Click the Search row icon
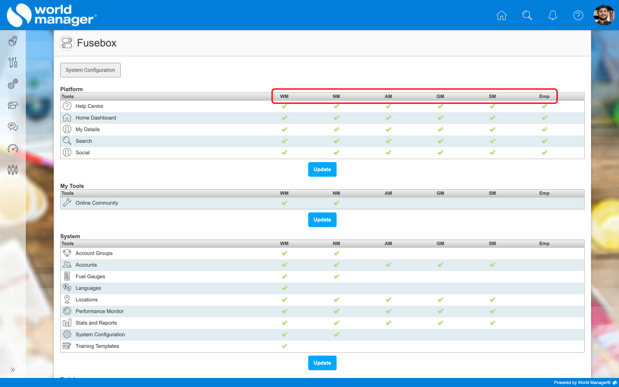 click(67, 141)
